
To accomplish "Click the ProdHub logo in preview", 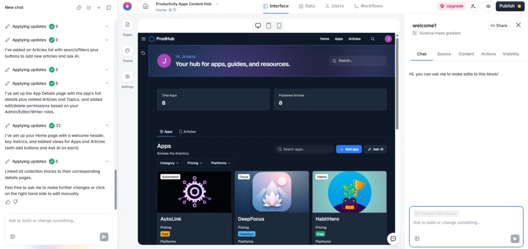I will click(162, 39).
